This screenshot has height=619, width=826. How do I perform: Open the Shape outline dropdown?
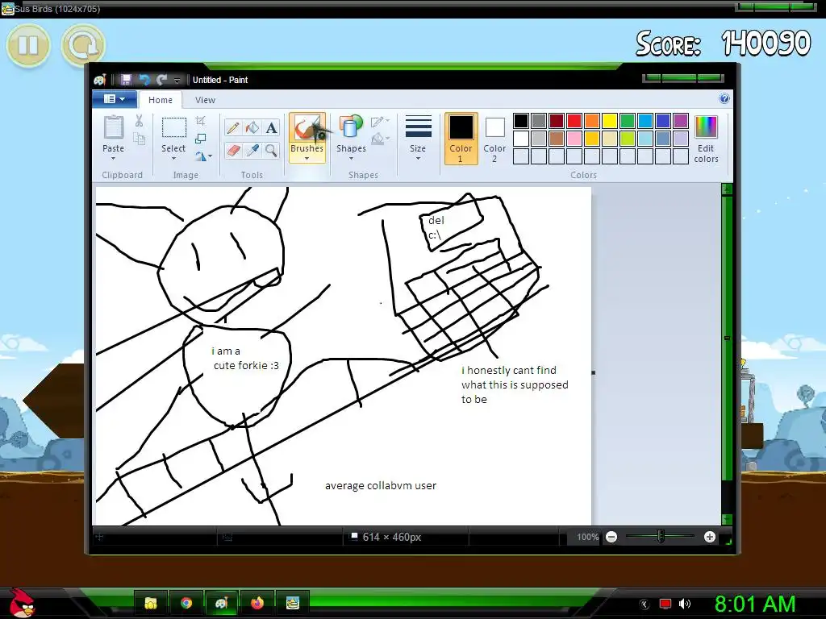(x=381, y=122)
